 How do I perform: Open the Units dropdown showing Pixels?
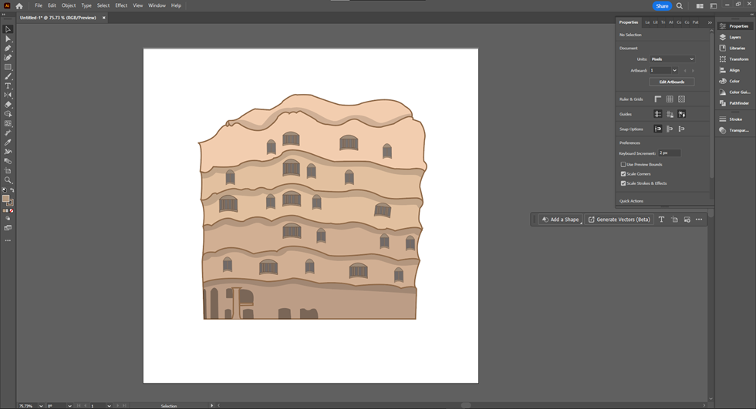(672, 59)
